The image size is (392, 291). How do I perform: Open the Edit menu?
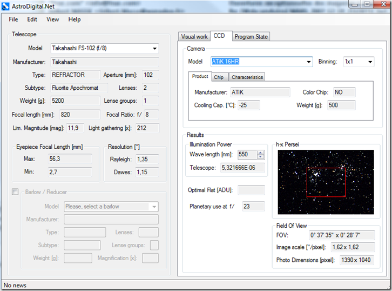pyautogui.click(x=32, y=19)
